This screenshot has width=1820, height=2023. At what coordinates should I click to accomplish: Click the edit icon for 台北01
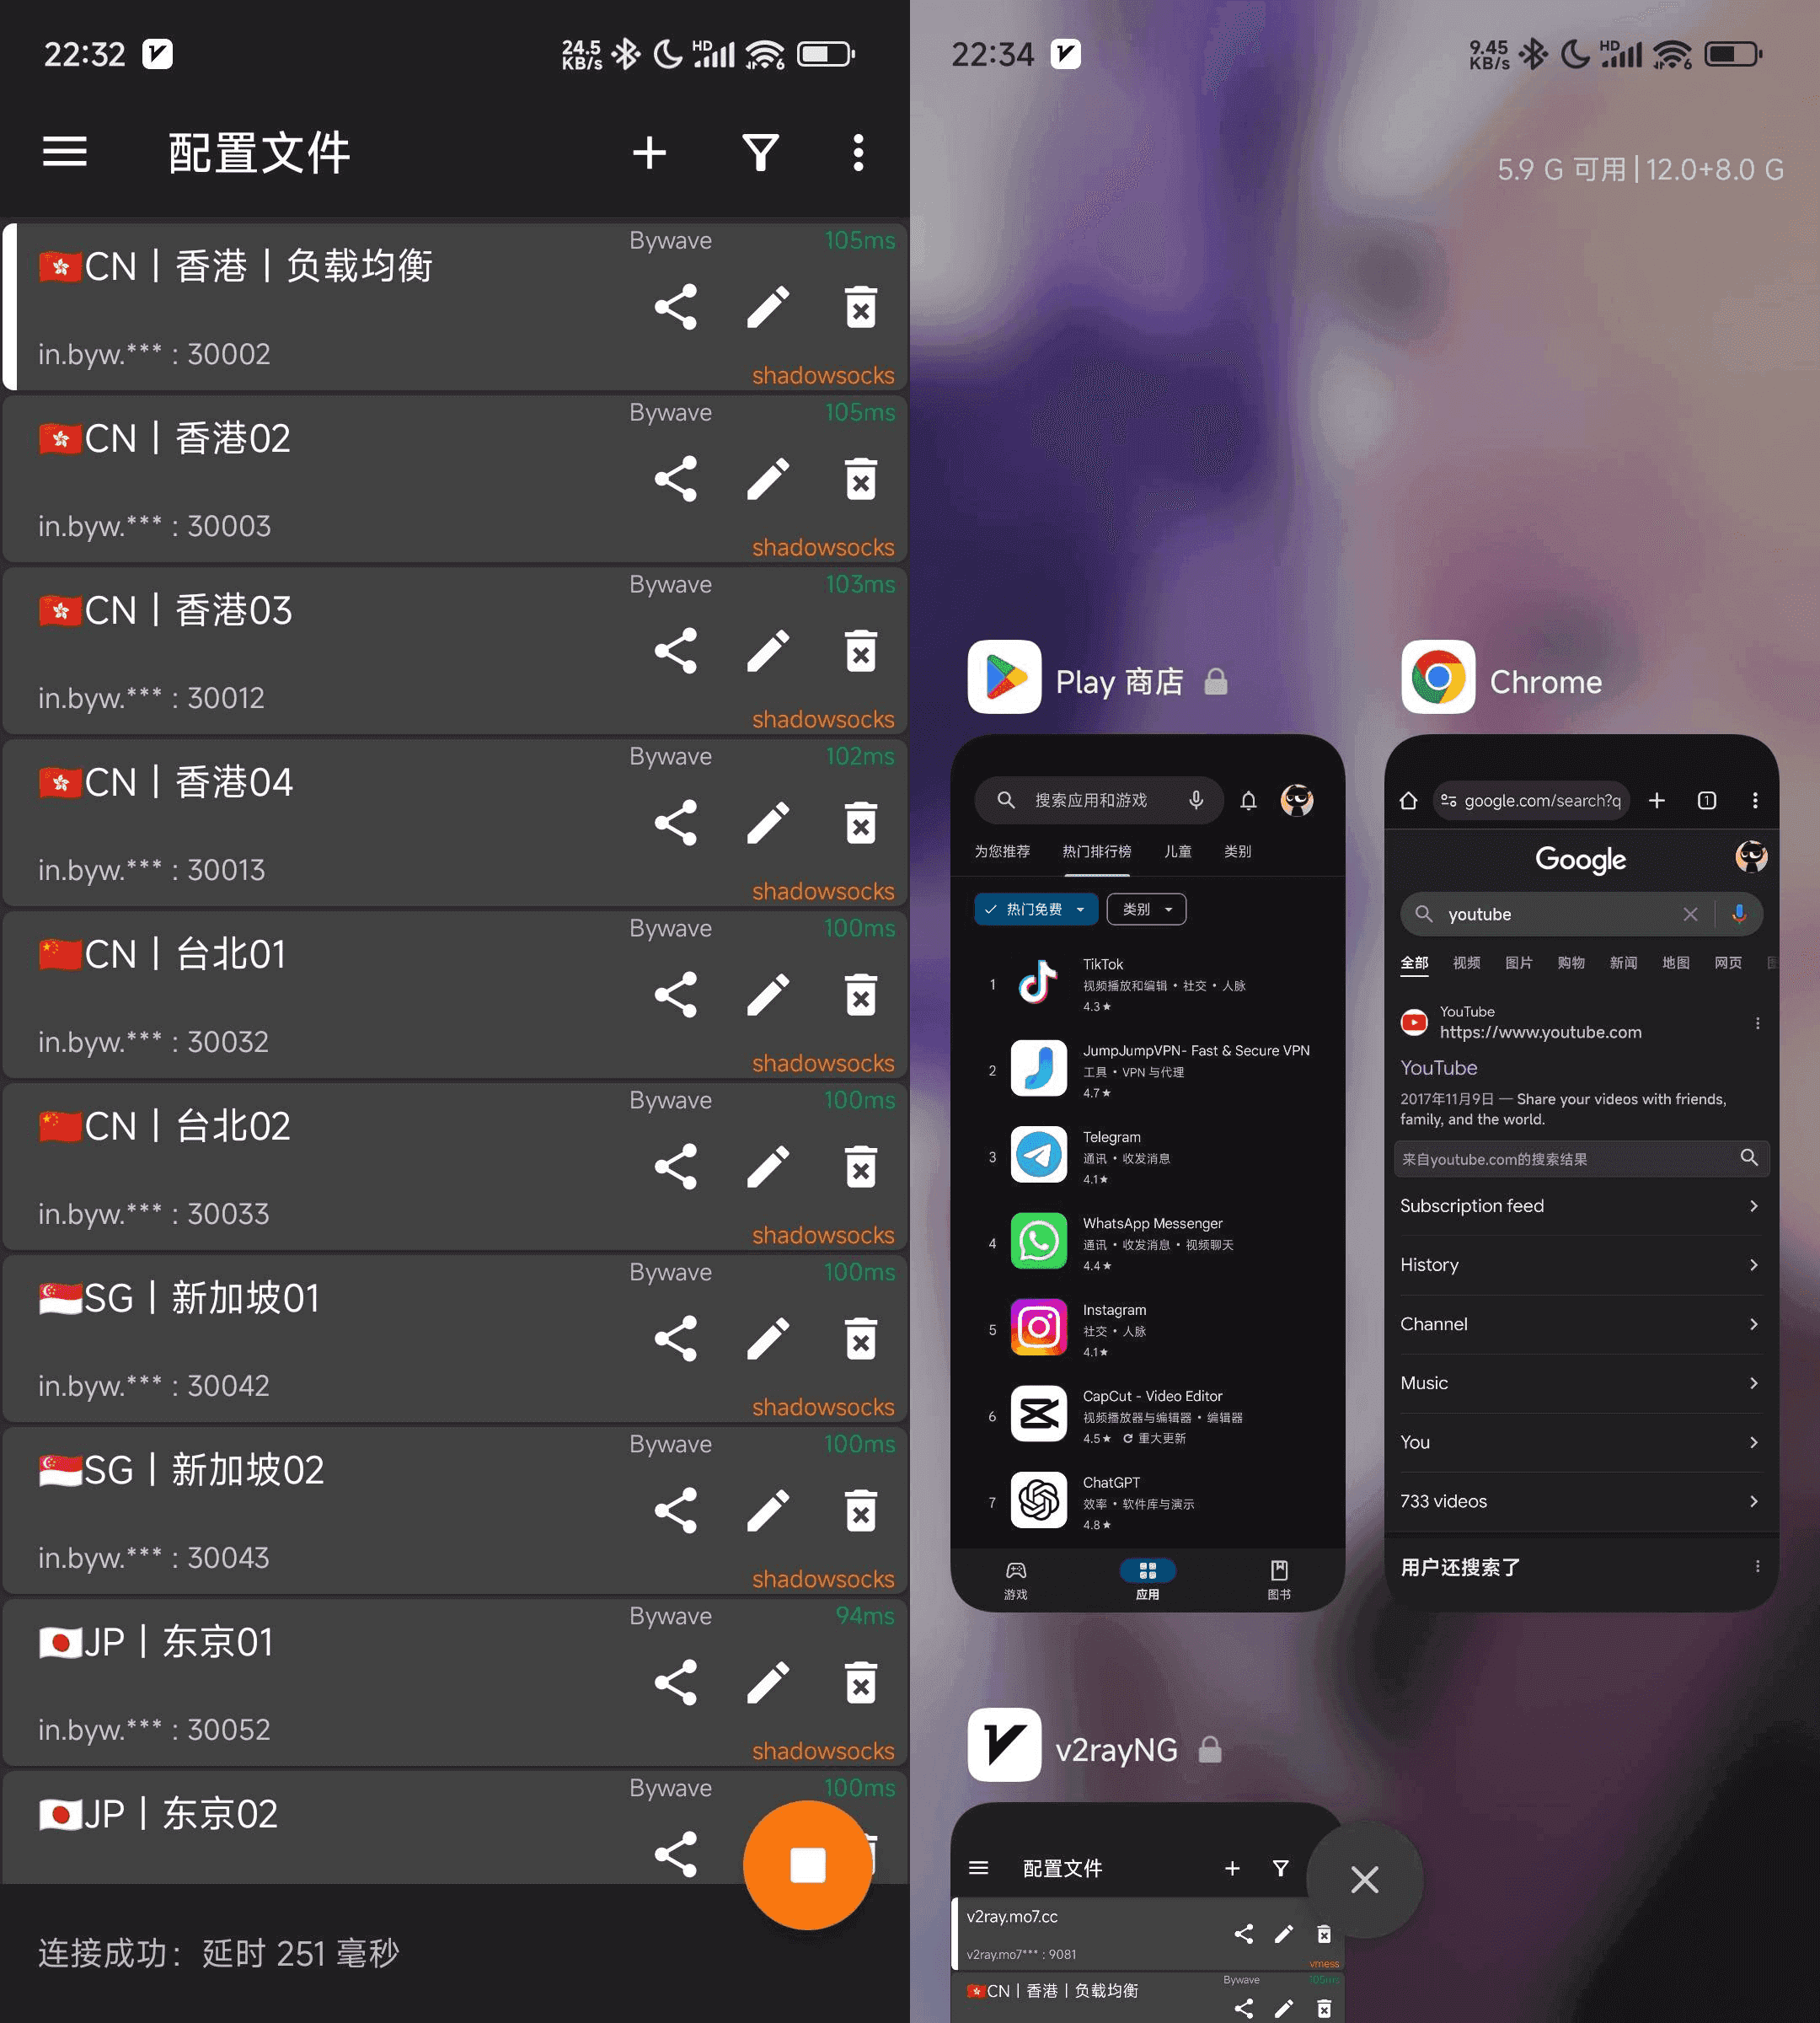pos(766,993)
